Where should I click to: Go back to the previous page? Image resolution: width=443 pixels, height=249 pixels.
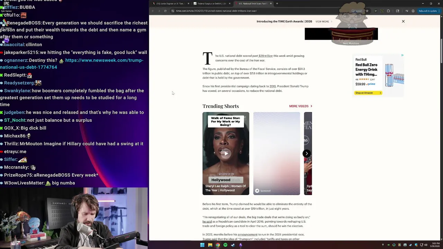pyautogui.click(x=153, y=11)
